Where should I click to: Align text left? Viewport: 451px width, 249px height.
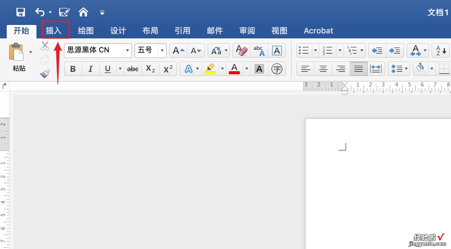[x=306, y=69]
